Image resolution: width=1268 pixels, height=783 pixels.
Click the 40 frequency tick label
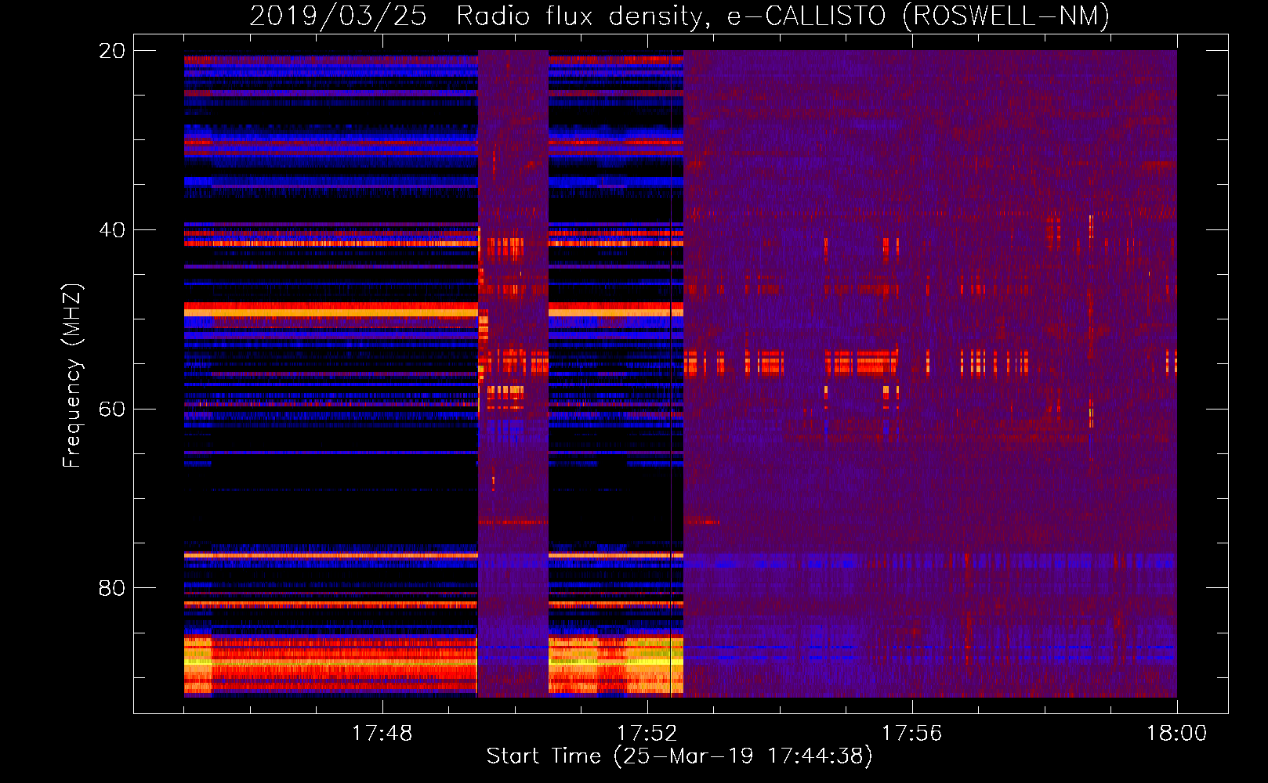coord(111,230)
